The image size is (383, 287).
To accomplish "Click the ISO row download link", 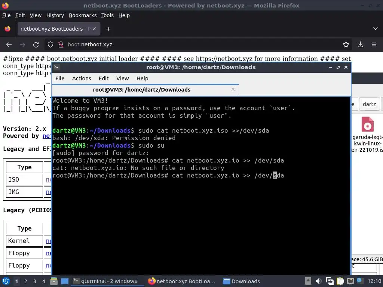I will [48, 180].
